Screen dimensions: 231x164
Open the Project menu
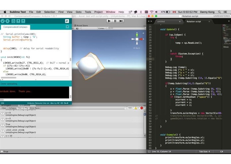(98, 12)
